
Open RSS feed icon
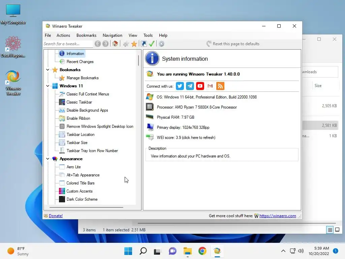[x=220, y=86]
